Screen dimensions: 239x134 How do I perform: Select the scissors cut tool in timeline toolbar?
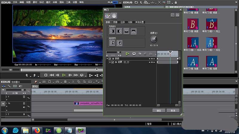point(73,82)
